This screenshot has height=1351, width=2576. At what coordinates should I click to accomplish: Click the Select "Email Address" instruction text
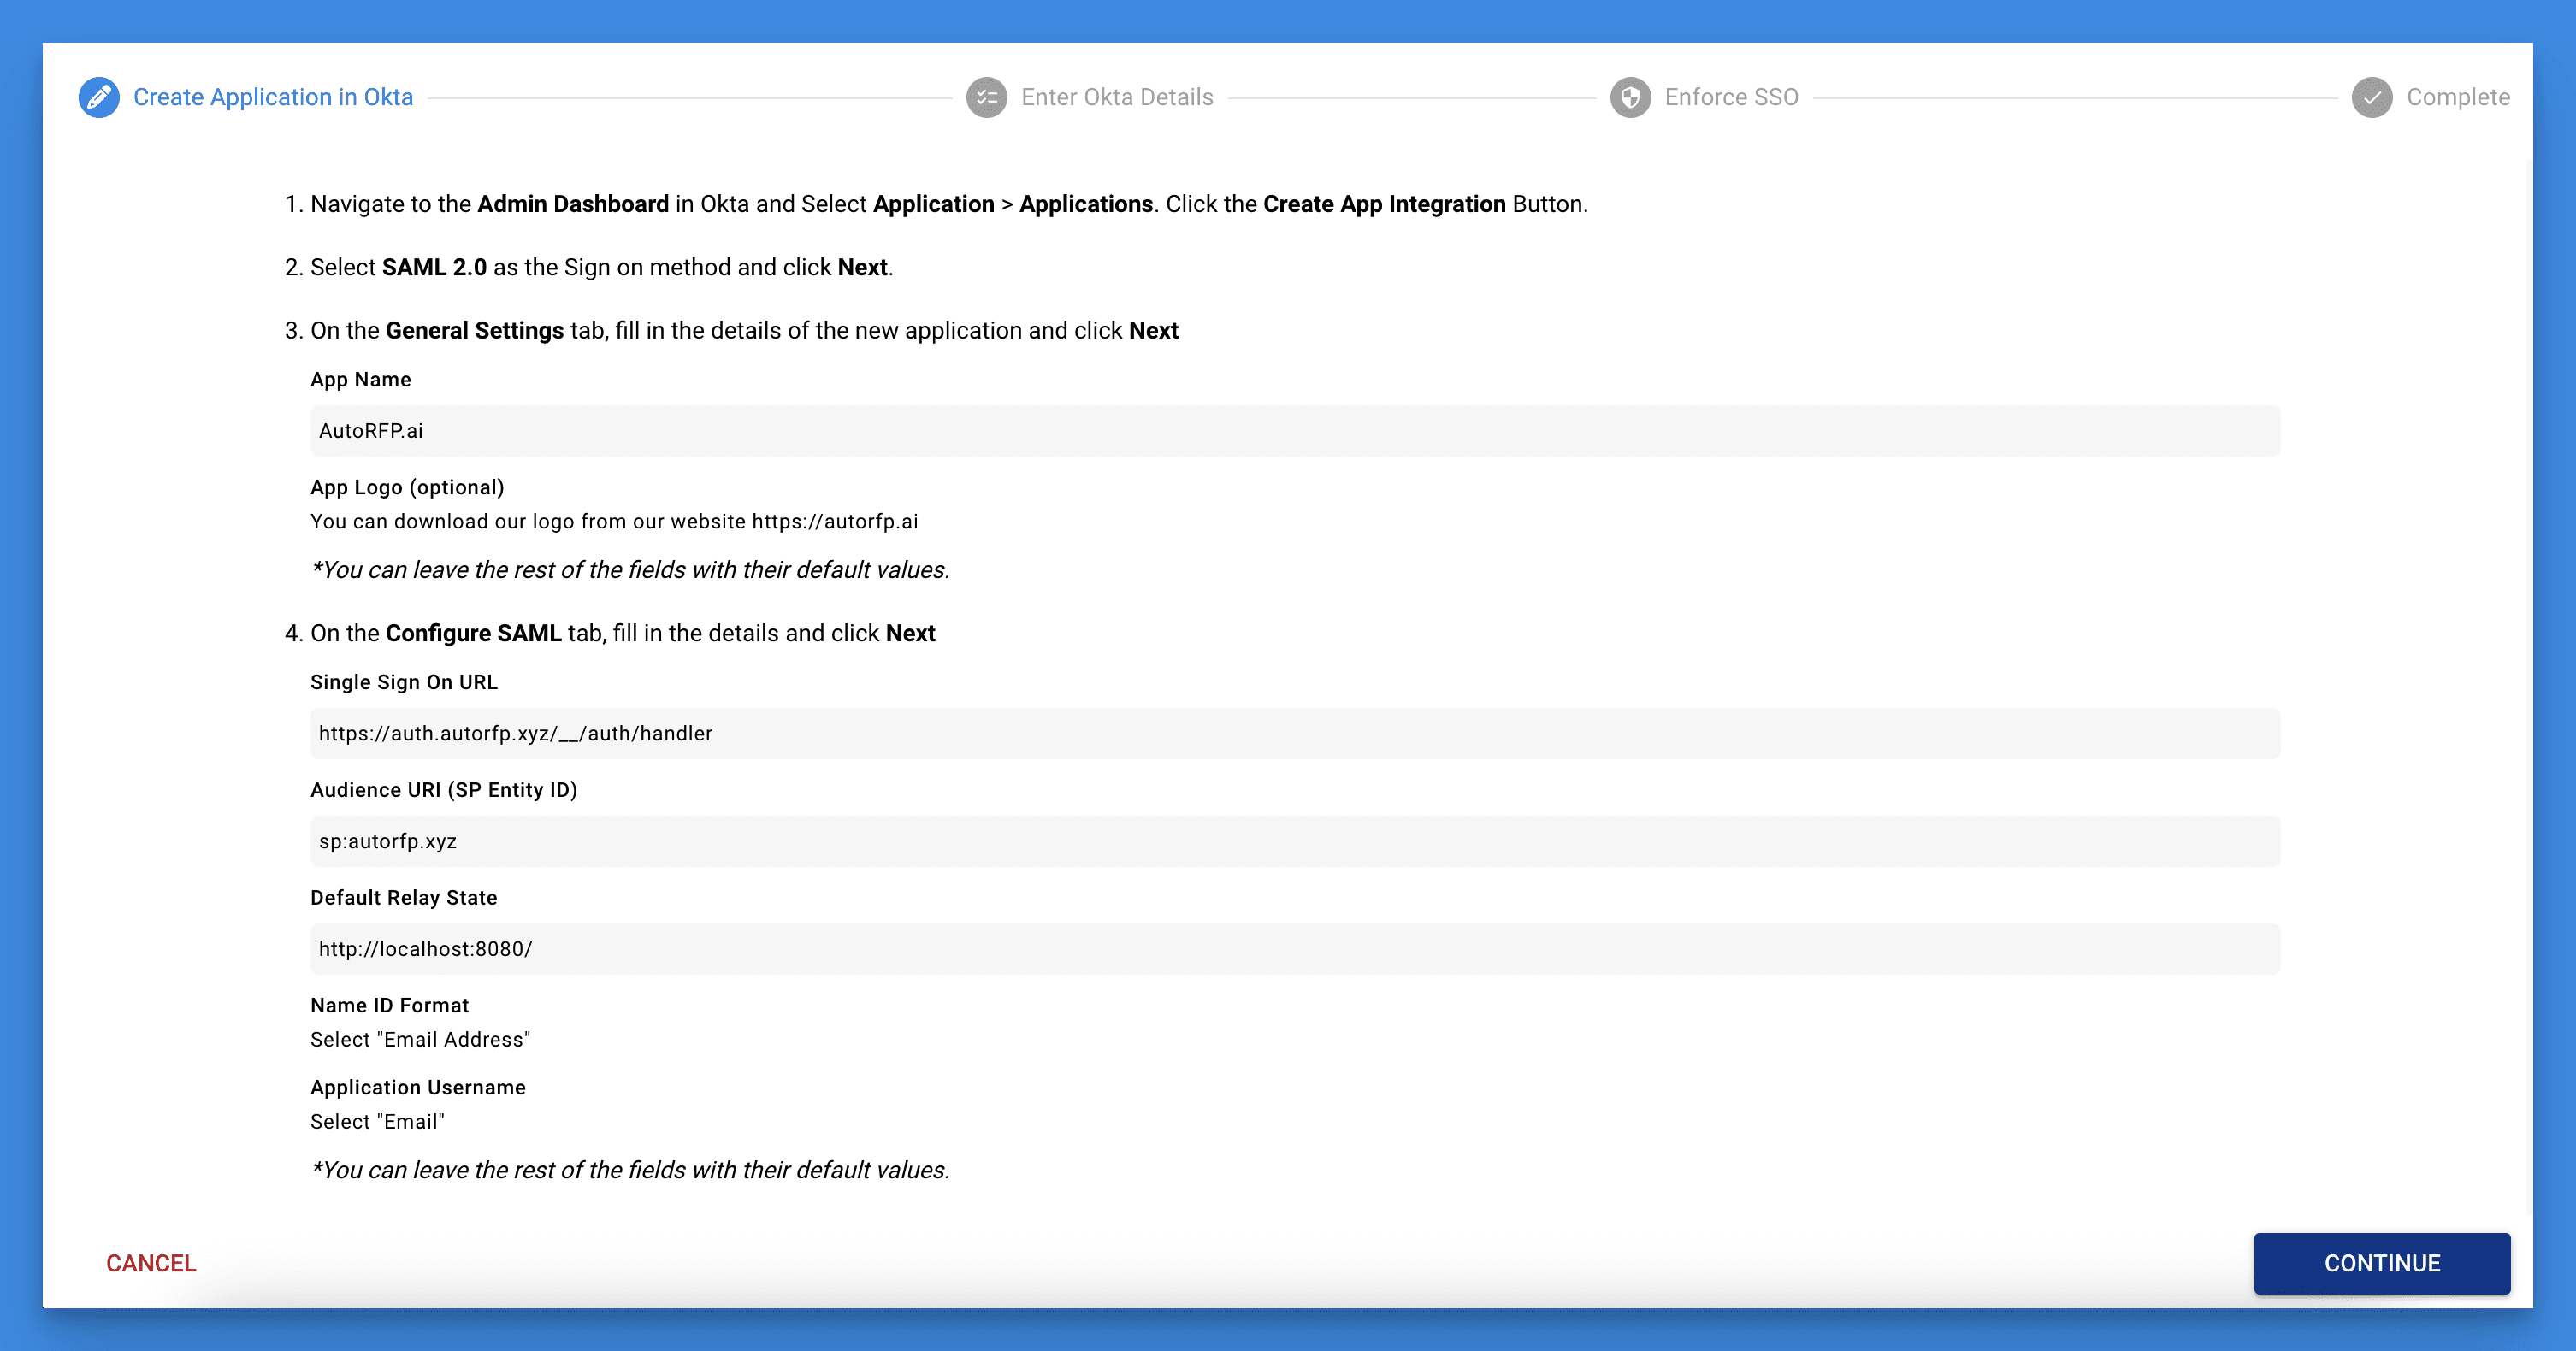point(420,1040)
